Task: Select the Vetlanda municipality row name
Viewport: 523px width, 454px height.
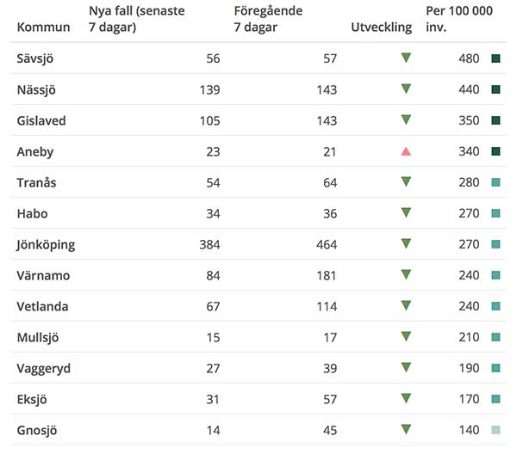Action: point(43,307)
